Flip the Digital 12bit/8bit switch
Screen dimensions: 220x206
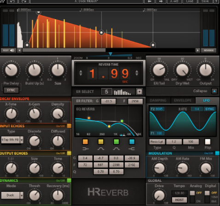click(207, 196)
